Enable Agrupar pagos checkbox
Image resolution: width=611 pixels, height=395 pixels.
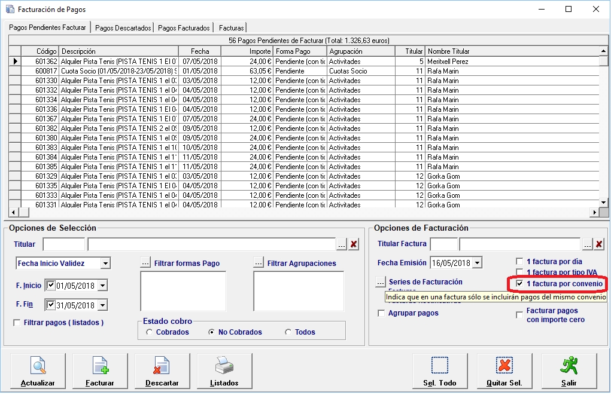pyautogui.click(x=381, y=313)
